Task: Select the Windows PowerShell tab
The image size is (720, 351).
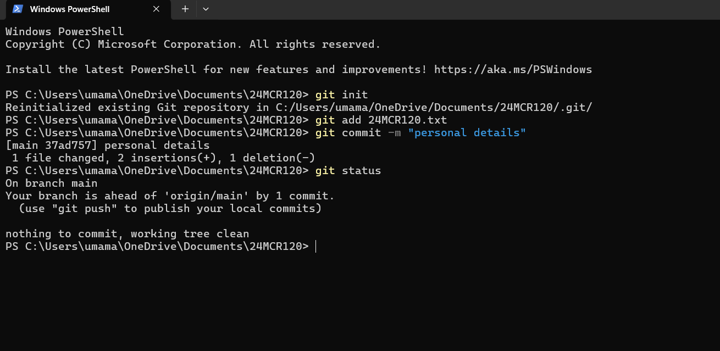Action: tap(88, 9)
